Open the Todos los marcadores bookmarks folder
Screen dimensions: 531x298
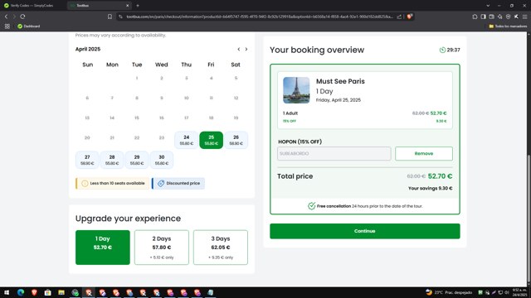(508, 26)
